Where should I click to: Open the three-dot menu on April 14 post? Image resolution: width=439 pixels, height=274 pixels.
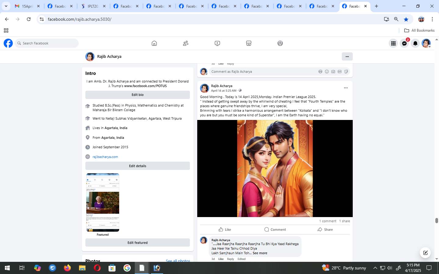[346, 88]
